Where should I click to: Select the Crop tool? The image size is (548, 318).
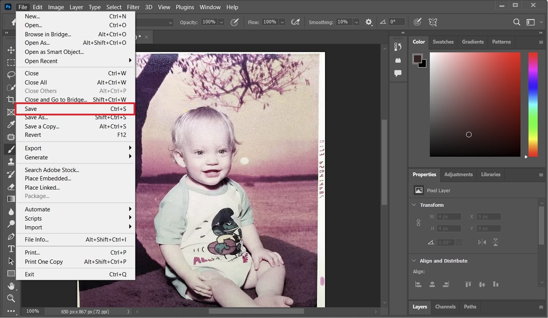point(11,100)
